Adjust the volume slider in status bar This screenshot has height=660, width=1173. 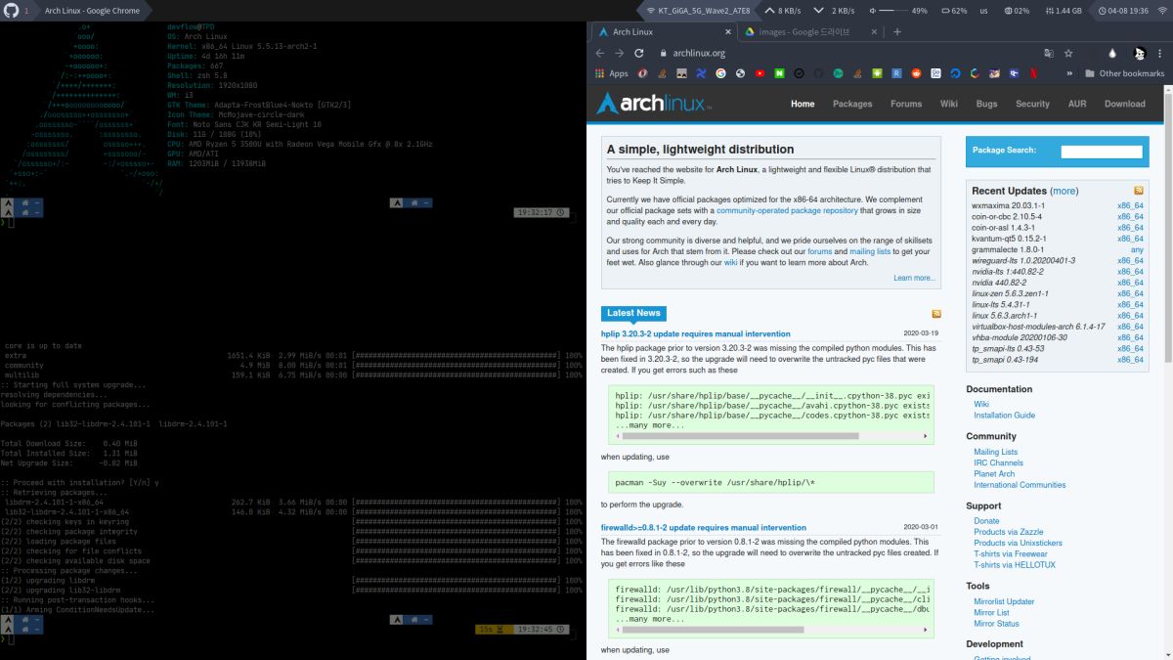892,10
